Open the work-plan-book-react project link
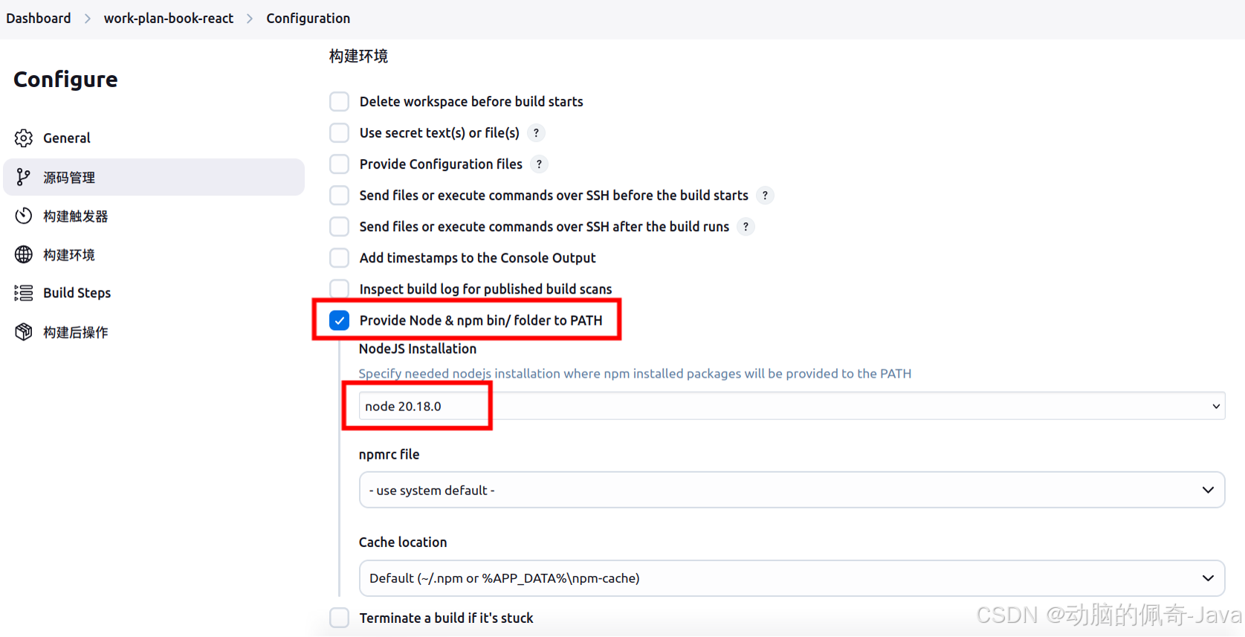 coord(168,18)
